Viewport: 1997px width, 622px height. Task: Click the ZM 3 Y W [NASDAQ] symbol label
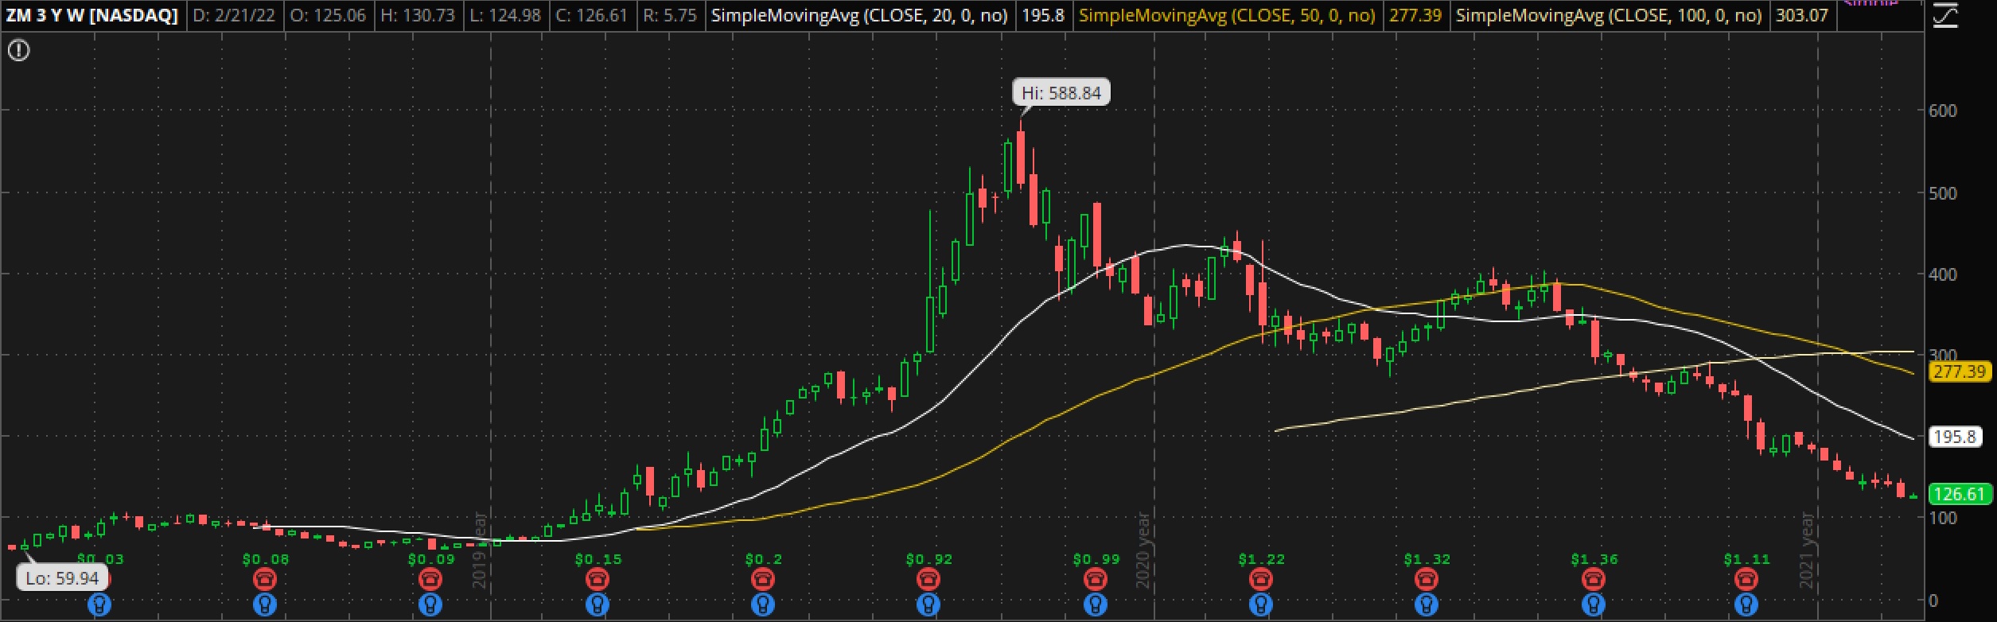pyautogui.click(x=92, y=15)
